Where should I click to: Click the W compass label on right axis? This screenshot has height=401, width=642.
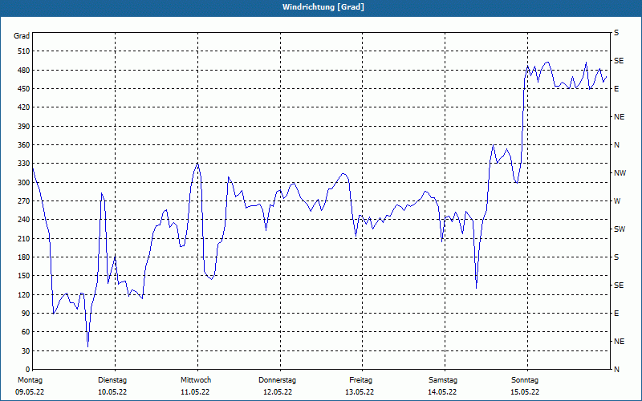pos(617,201)
